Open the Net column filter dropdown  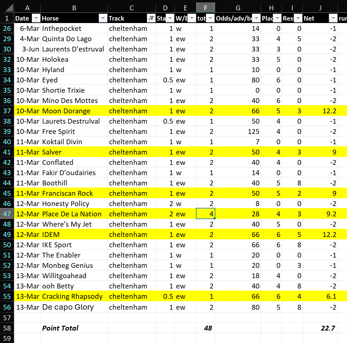point(333,18)
